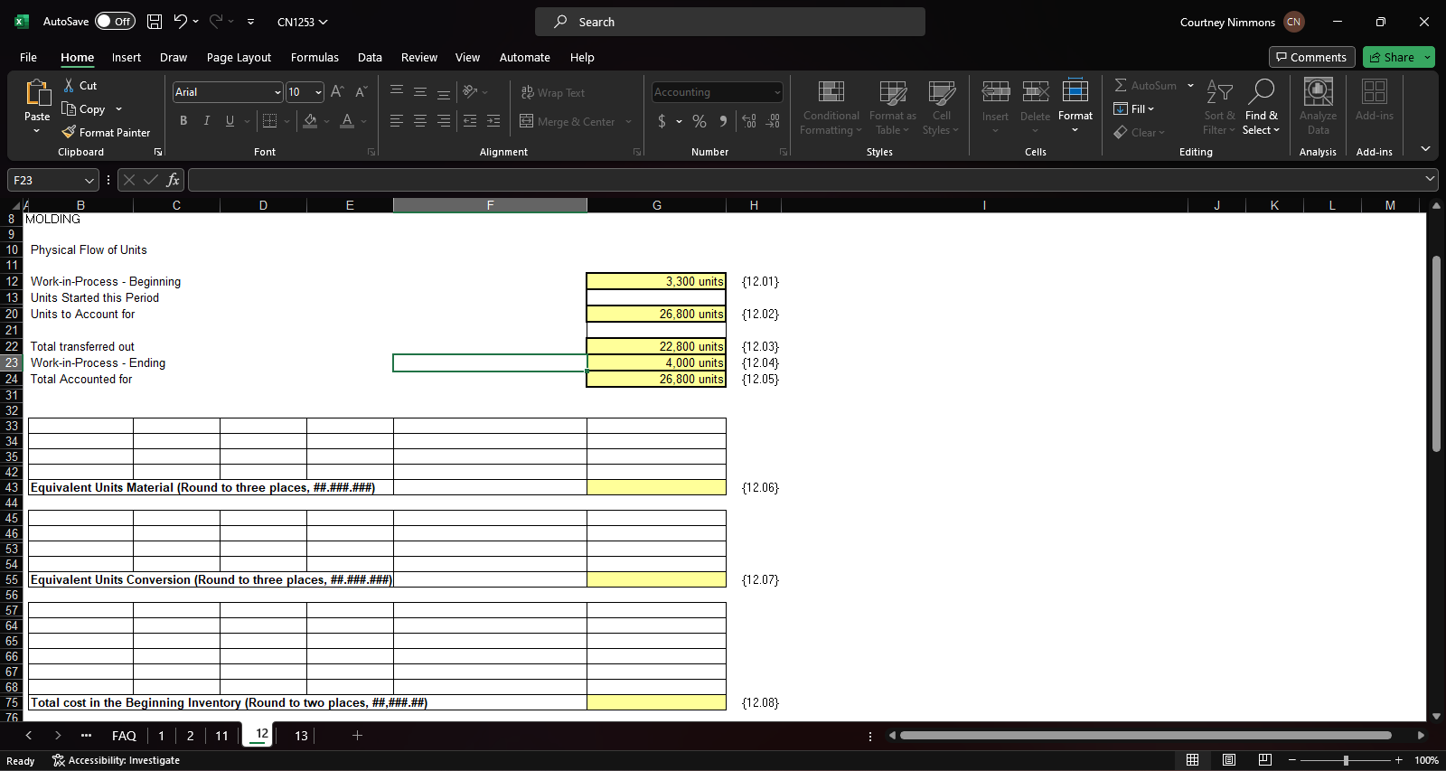Align text to the middle vertically
This screenshot has height=771, width=1446.
pos(420,92)
